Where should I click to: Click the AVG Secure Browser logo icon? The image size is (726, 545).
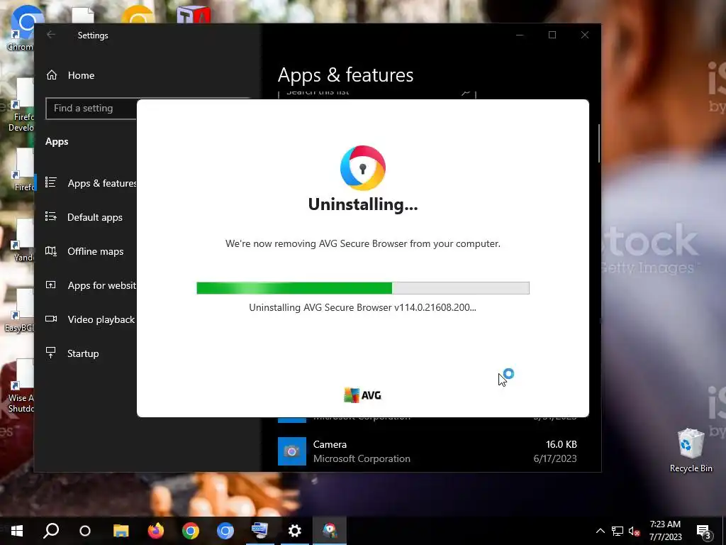pyautogui.click(x=362, y=167)
